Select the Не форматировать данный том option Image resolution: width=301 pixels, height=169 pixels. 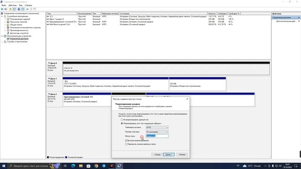[x=122, y=120]
